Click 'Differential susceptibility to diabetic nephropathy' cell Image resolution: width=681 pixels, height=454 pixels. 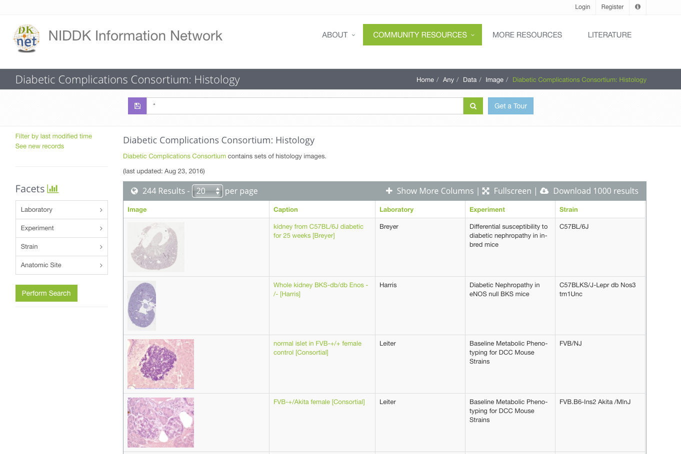tap(508, 236)
